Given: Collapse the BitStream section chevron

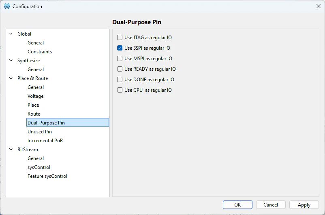Looking at the screenshot, I should click(x=11, y=149).
